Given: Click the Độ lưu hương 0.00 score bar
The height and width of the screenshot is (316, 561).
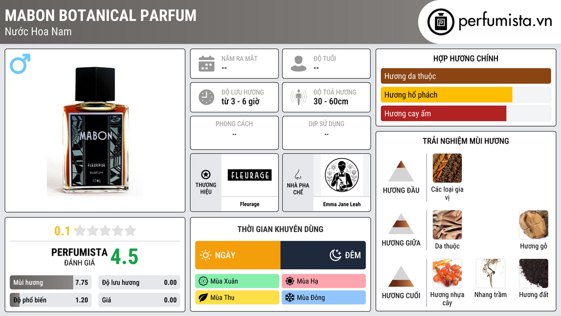Looking at the screenshot, I should click(139, 283).
